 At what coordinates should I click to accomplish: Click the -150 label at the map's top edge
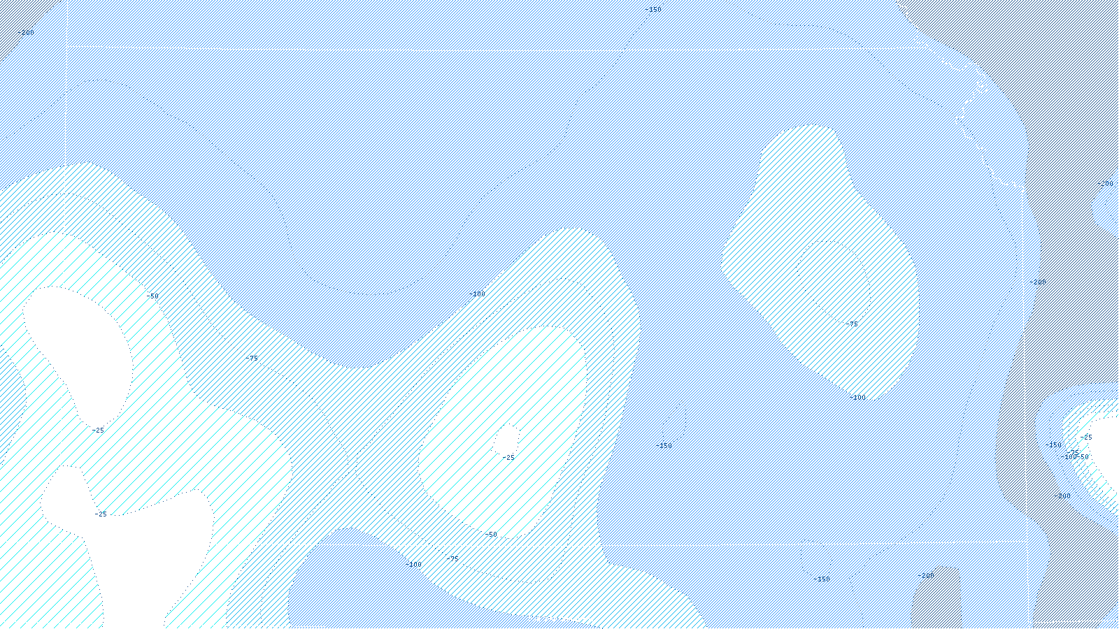point(653,10)
